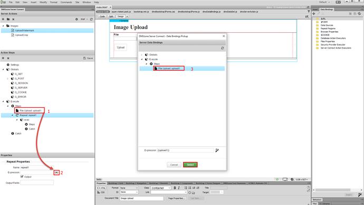Click the Output Fields input box

37,183
